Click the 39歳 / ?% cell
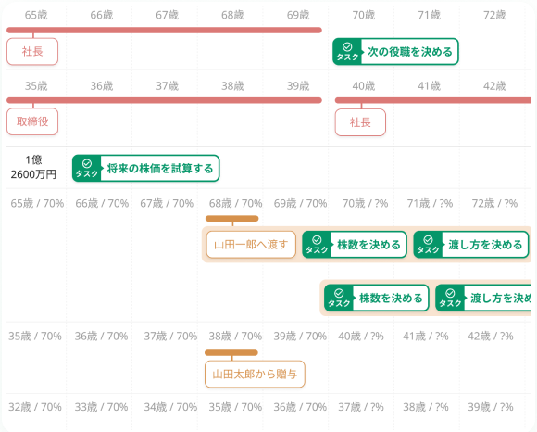 491,407
